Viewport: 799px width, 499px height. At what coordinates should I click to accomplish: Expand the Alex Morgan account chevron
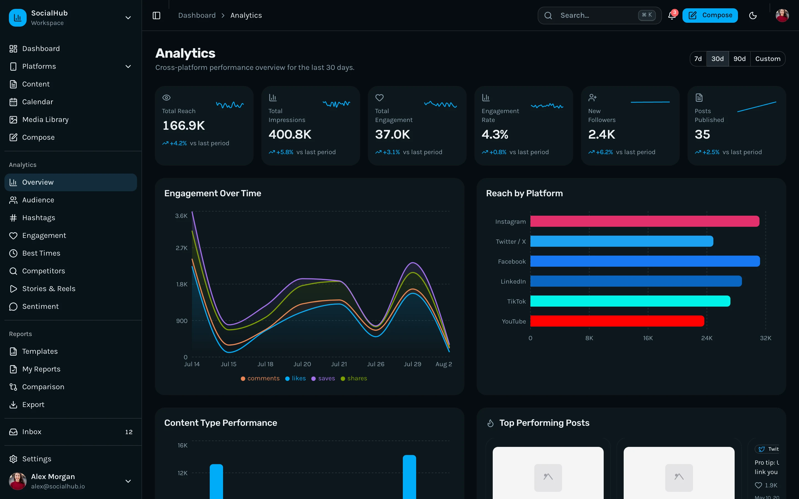click(x=128, y=481)
